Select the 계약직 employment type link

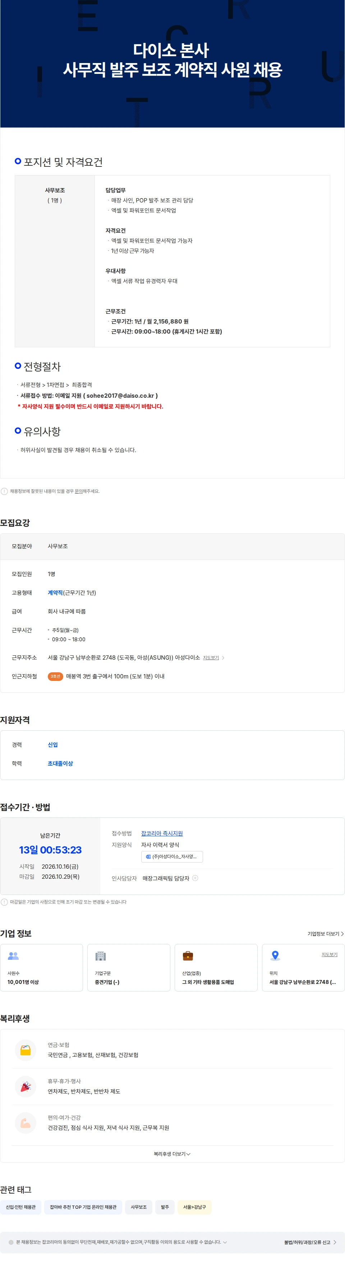point(55,593)
